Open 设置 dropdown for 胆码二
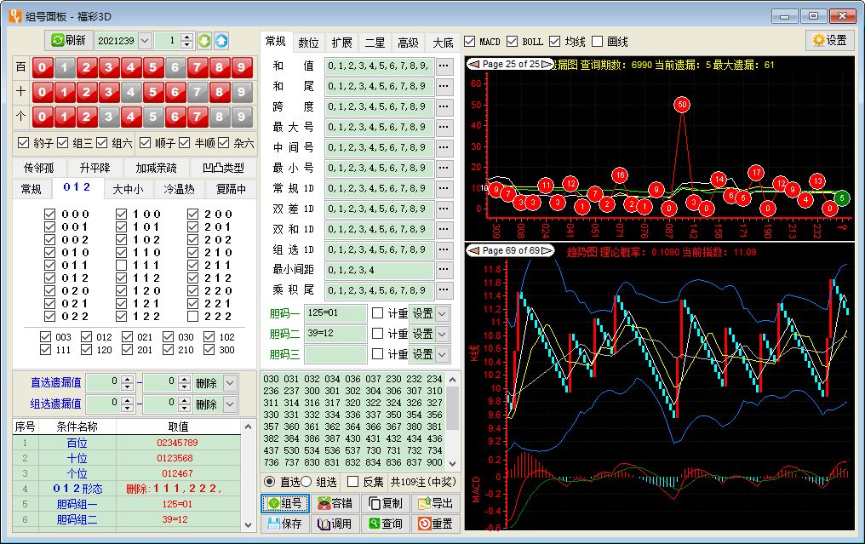This screenshot has height=544, width=865. (x=442, y=335)
